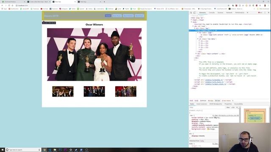Select the div#root breadcrumb item
The image size is (271, 152).
pyautogui.click(x=203, y=100)
